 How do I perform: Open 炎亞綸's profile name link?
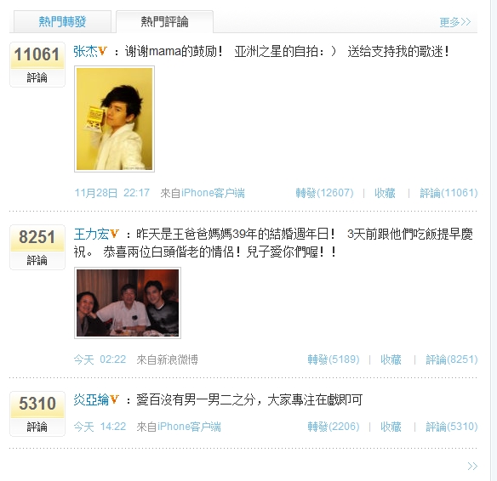point(91,400)
